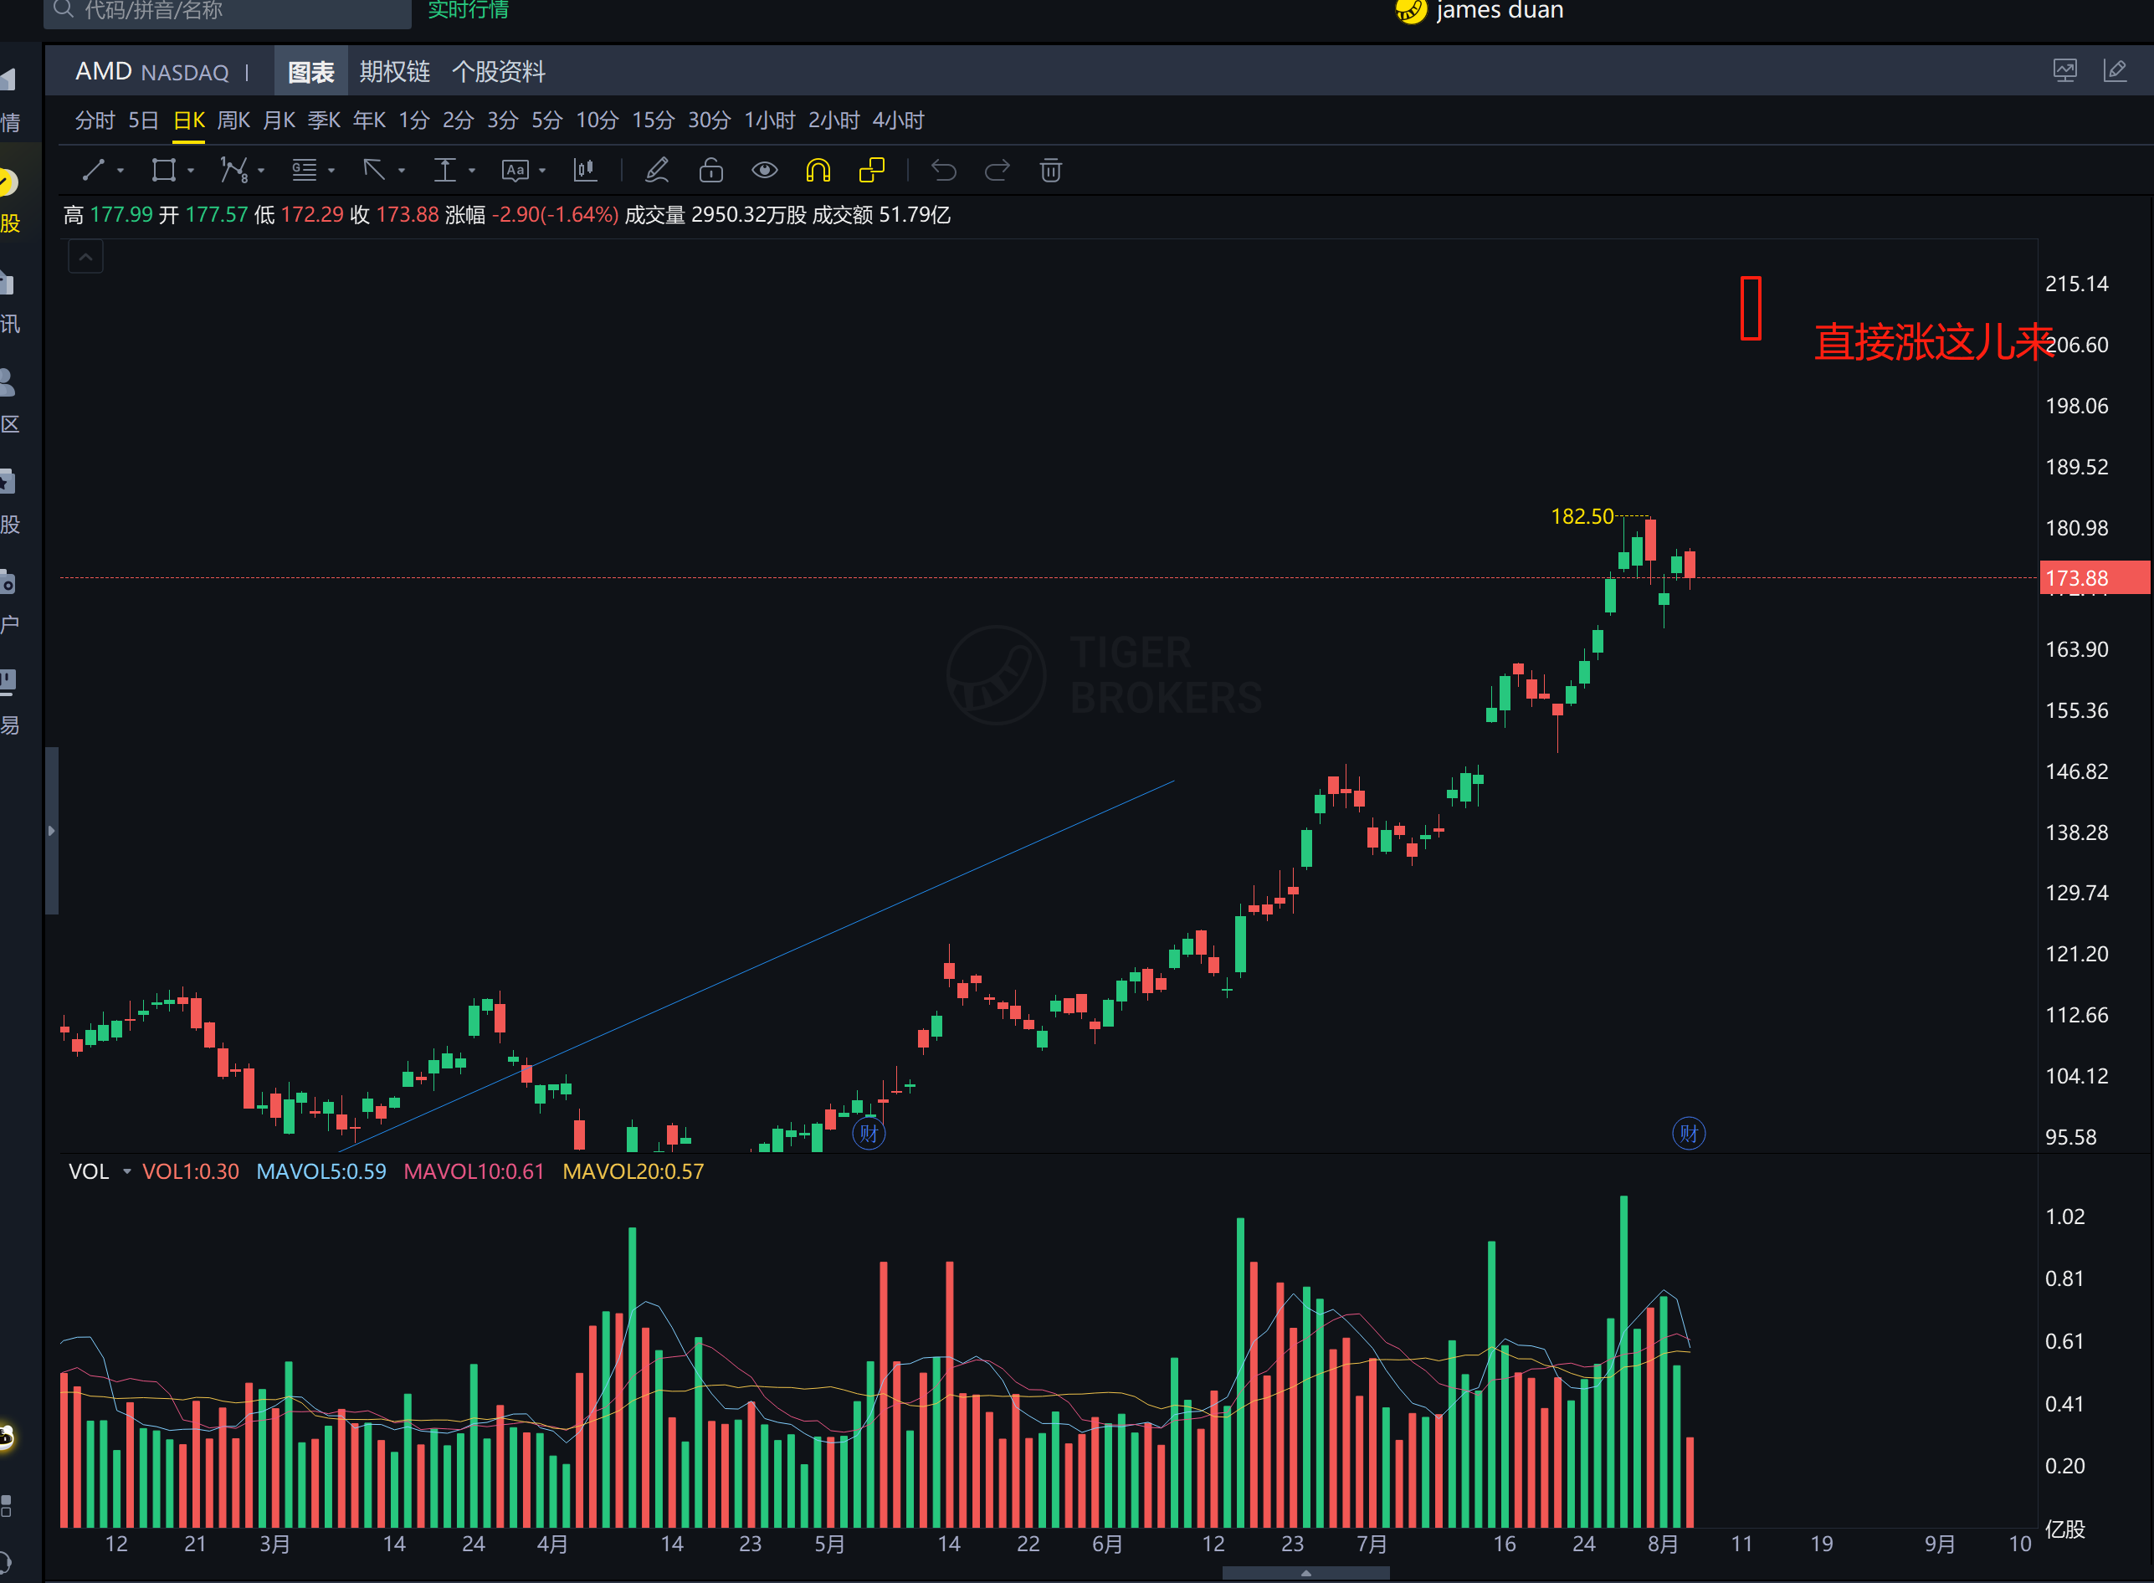Click the bottom horizontal chart scrollbar handle
2154x1583 pixels.
pos(1305,1572)
